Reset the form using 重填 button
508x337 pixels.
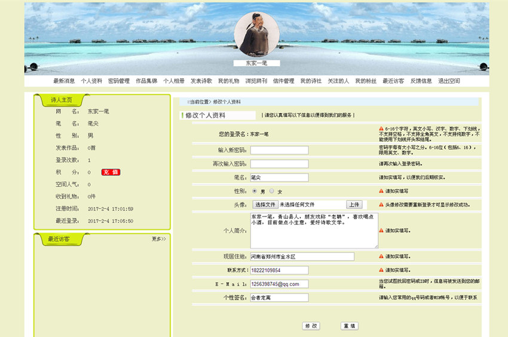tap(350, 326)
